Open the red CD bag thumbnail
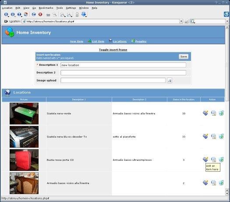This screenshot has width=230, height=202. pos(24,160)
